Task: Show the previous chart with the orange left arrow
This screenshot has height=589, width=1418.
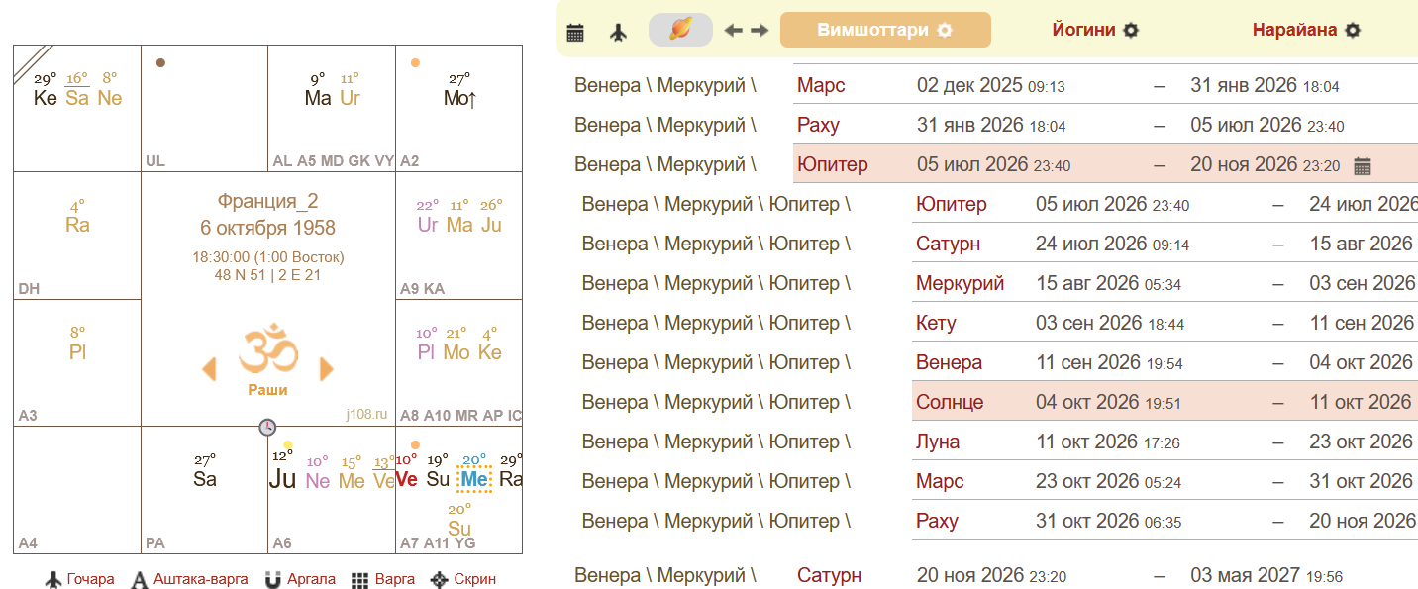Action: point(209,369)
